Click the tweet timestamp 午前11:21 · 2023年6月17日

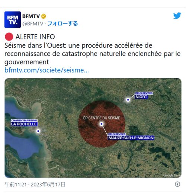coord(35,184)
